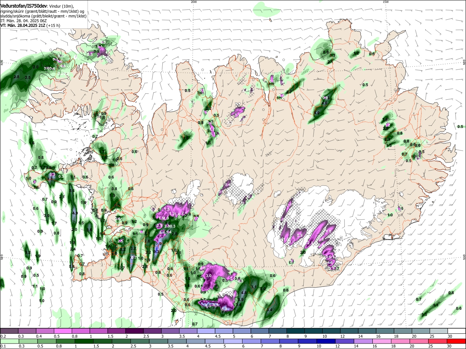The width and height of the screenshot is (466, 349).
Task: Choose the 1.5–2 purple swatch in top row
Action: tap(116, 331)
